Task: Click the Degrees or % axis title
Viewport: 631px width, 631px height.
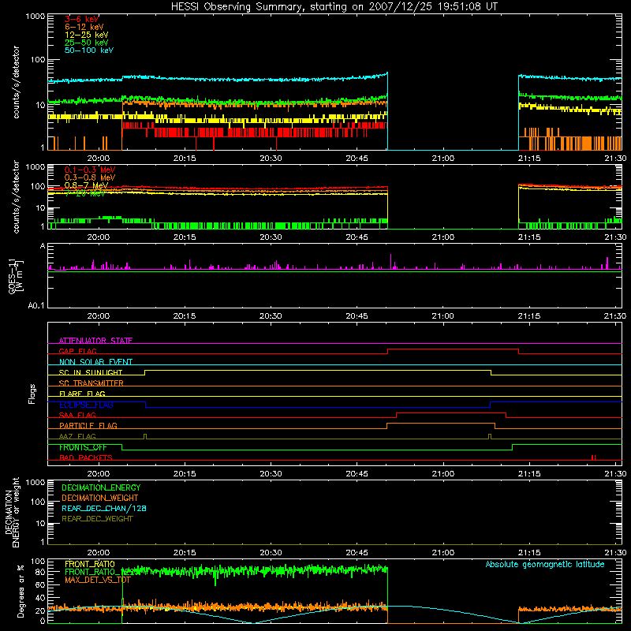Action: 21,591
